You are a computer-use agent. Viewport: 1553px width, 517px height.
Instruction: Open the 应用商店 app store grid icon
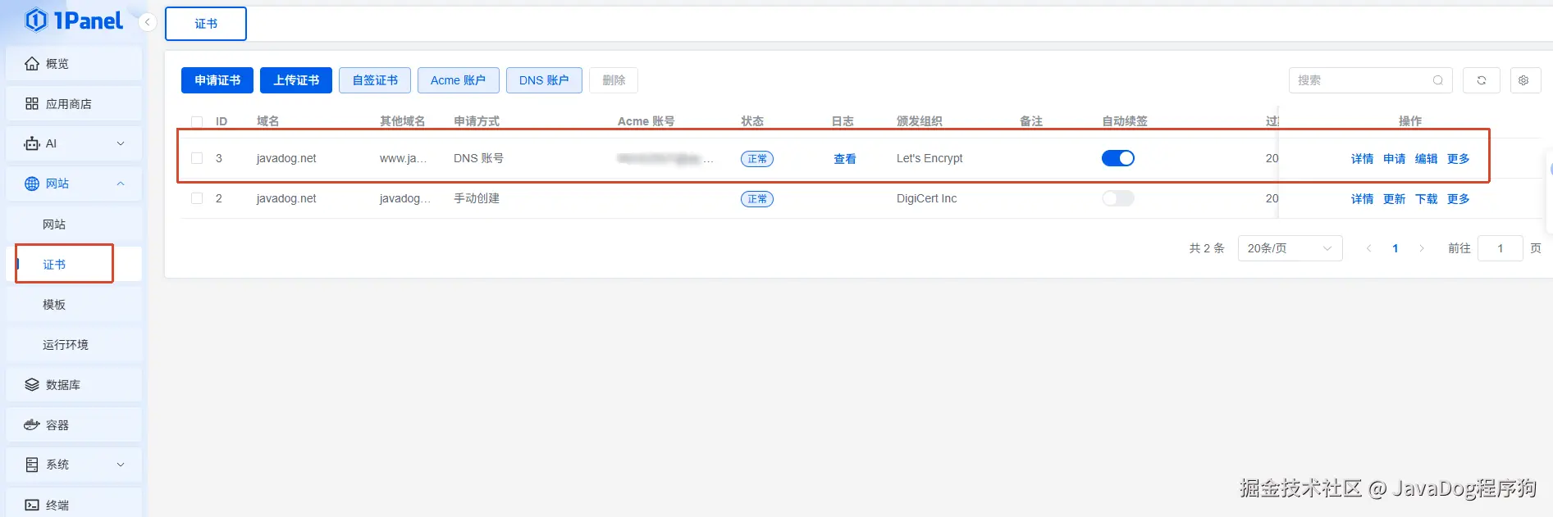click(32, 103)
